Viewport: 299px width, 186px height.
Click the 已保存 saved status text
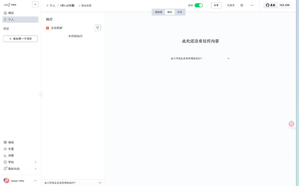pyautogui.click(x=231, y=5)
